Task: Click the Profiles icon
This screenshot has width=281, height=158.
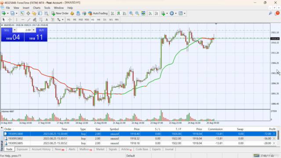Action: [12, 13]
